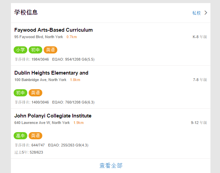Click 查看全部 to view all schools
This screenshot has width=220, height=173.
(111, 166)
